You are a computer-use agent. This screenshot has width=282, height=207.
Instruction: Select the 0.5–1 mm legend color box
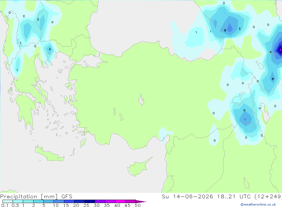[x=18, y=201]
